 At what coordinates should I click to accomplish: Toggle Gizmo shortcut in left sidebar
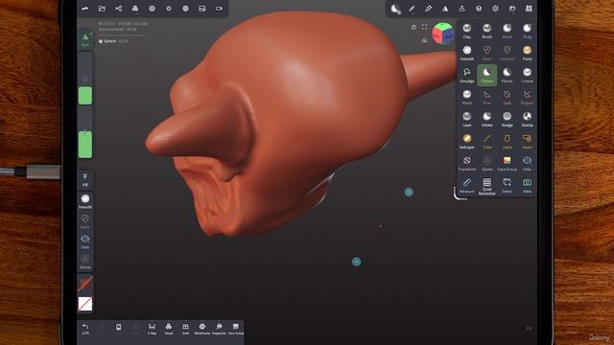click(x=85, y=262)
